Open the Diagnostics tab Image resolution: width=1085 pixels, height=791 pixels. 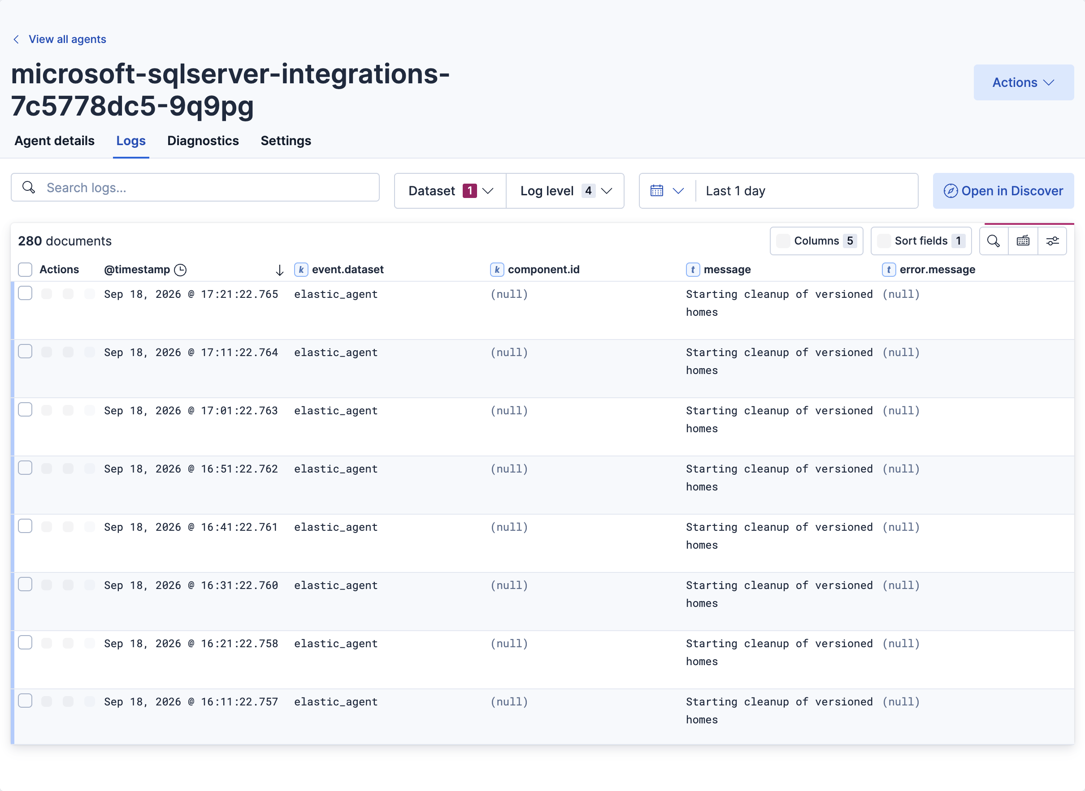(203, 141)
